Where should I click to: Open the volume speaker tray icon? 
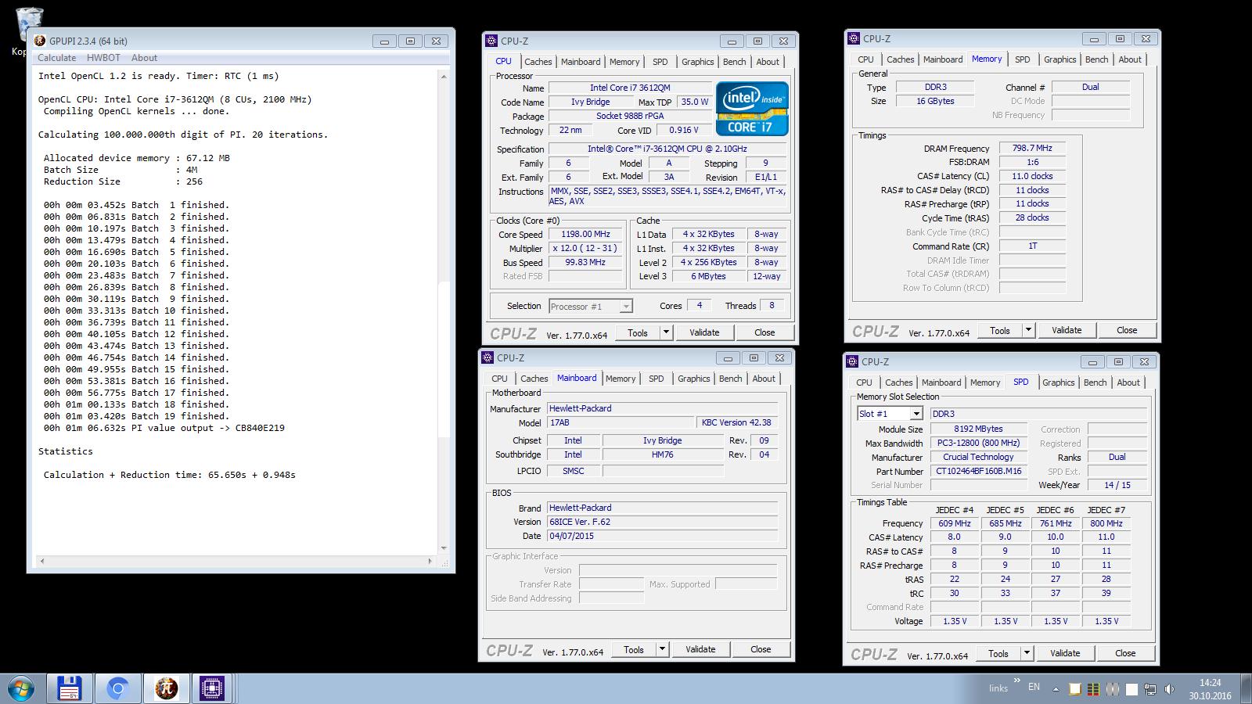pyautogui.click(x=1169, y=689)
